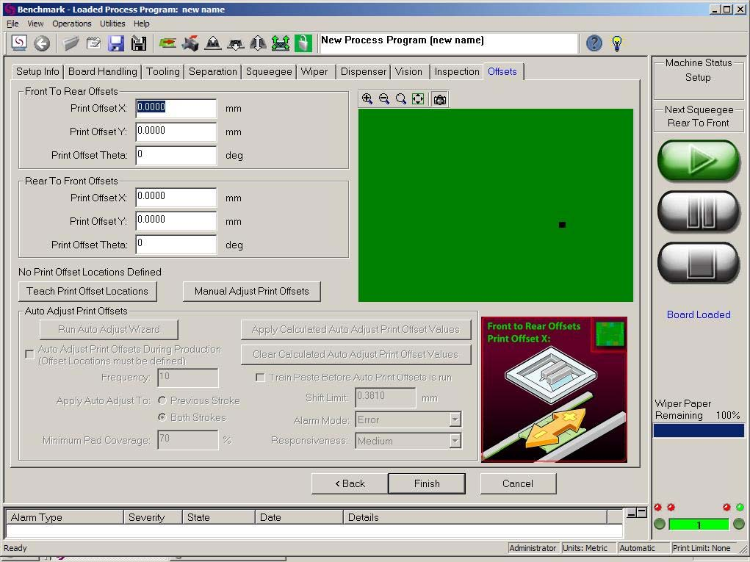Click the green padlock toolbar icon
750x562 pixels.
(303, 43)
